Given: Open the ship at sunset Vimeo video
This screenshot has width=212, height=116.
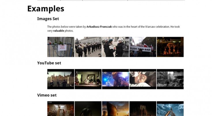Looking at the screenshot, I should point(115,108).
